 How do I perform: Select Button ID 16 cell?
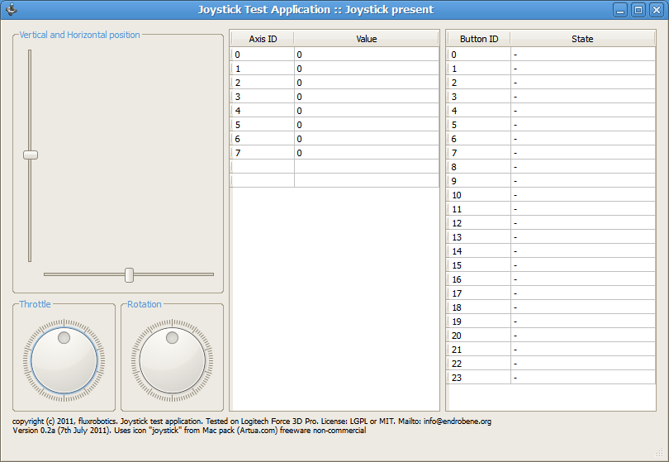click(479, 279)
